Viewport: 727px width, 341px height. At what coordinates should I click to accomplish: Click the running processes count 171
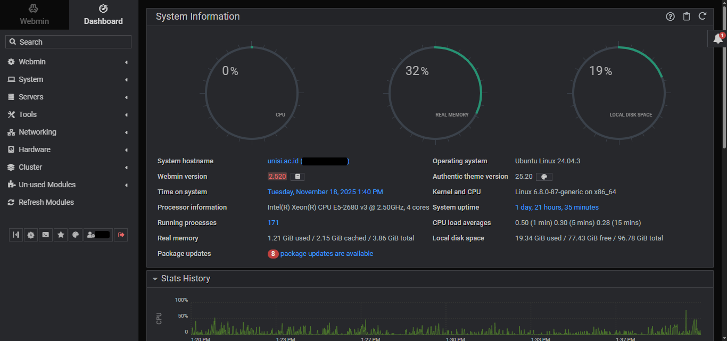(x=273, y=223)
